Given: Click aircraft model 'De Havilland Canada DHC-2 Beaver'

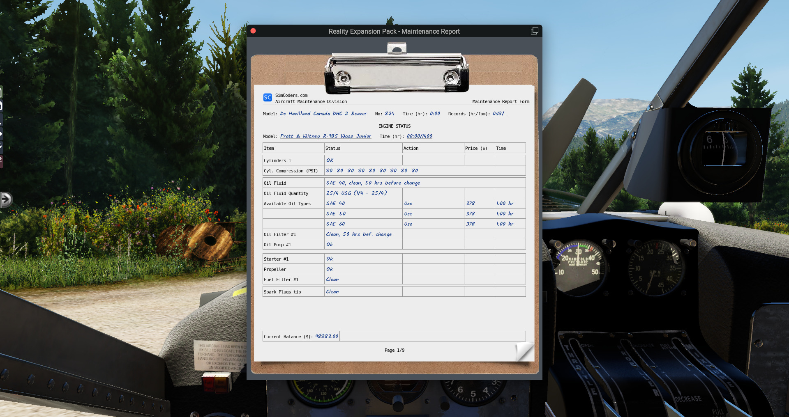Looking at the screenshot, I should [323, 114].
